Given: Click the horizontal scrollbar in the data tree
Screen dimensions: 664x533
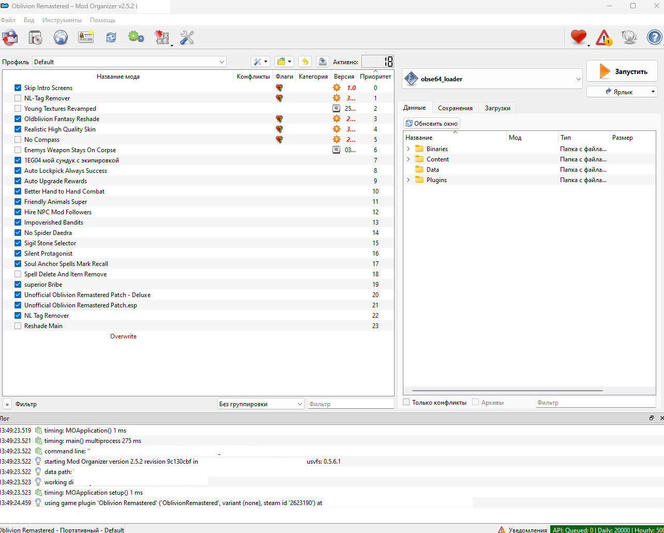Looking at the screenshot, I should [507, 391].
